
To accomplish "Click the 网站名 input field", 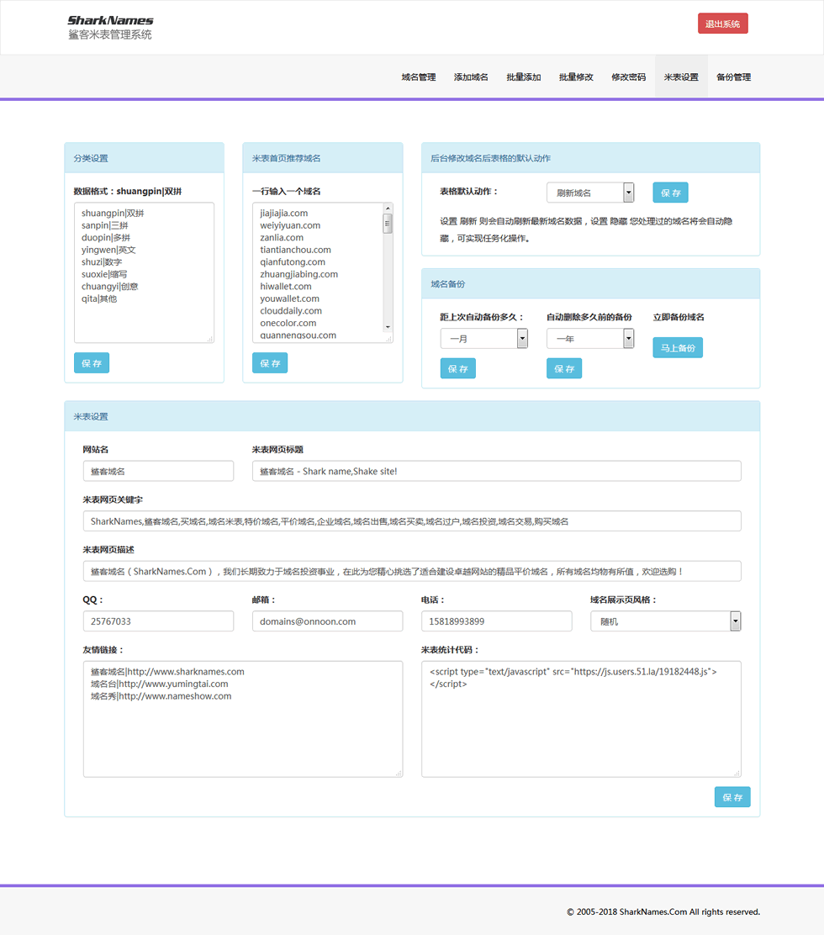I will tap(158, 471).
